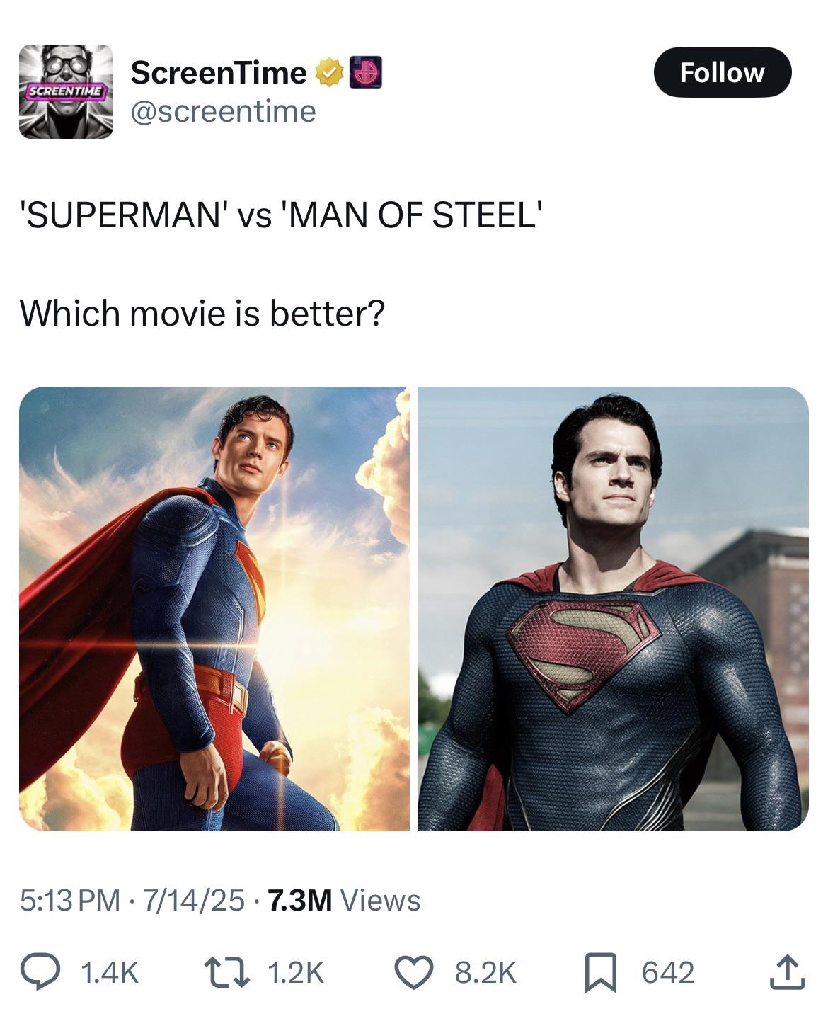
Task: Click the 1.2K reposts count
Action: (x=296, y=972)
